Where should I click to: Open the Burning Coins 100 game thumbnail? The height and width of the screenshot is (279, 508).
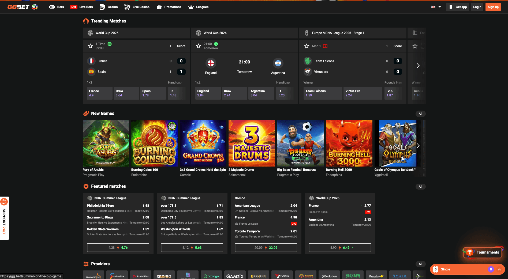(x=154, y=143)
